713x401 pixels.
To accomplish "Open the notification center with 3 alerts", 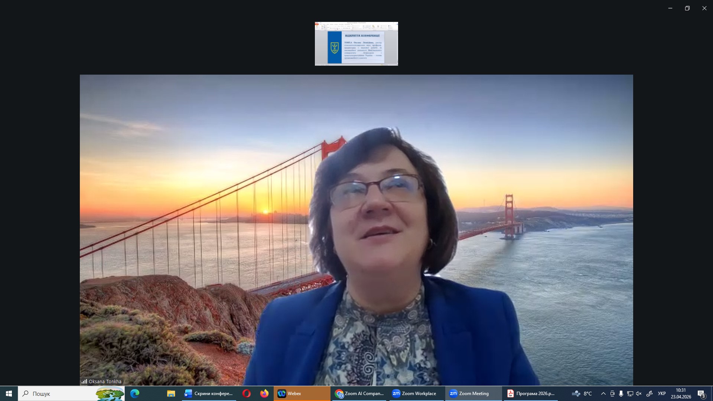I will tap(701, 394).
